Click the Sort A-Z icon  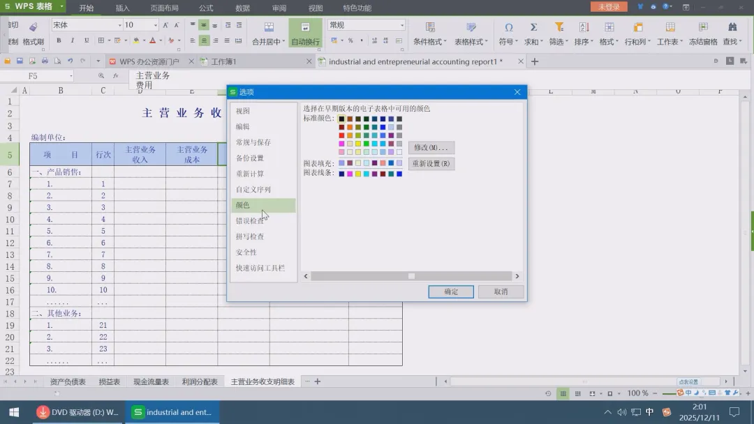[584, 27]
